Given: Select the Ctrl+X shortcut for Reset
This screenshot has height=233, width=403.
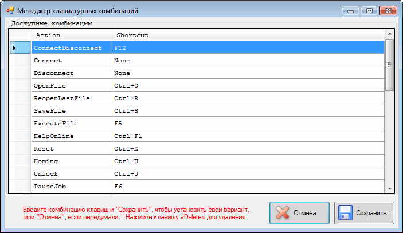Looking at the screenshot, I should click(x=248, y=149).
